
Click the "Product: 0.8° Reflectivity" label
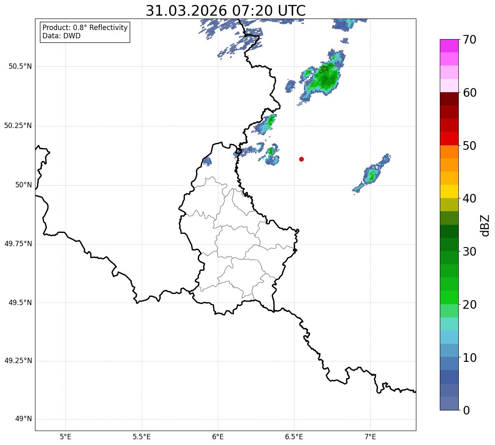pos(85,28)
